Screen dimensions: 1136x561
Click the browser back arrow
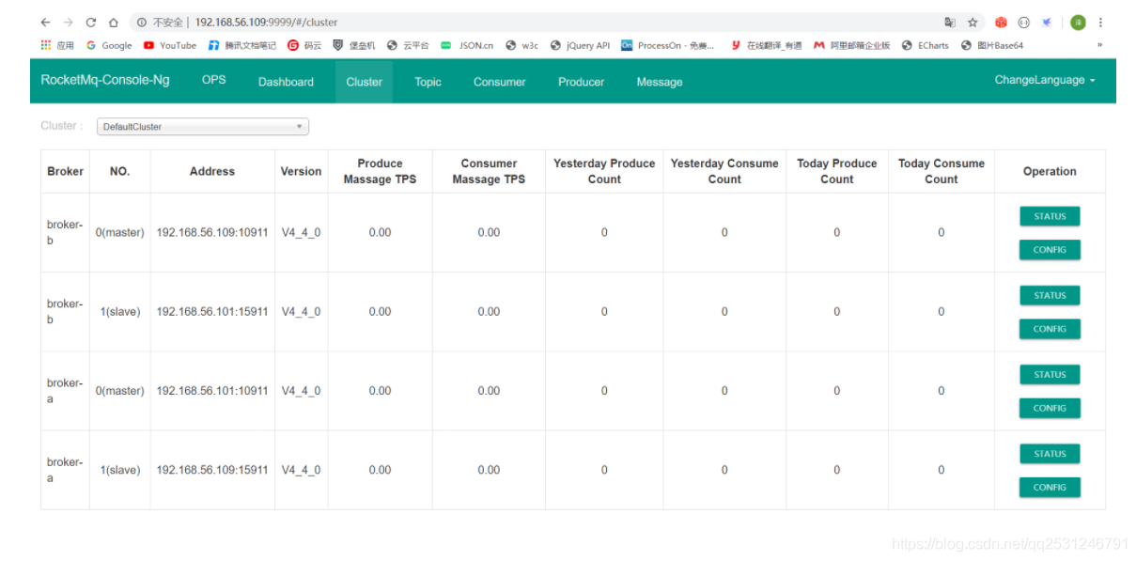(45, 23)
